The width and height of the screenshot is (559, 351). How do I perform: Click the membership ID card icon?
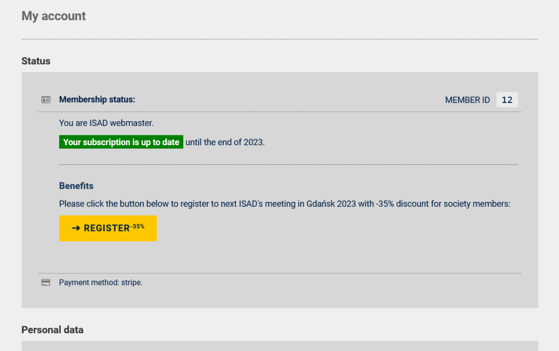(x=46, y=100)
